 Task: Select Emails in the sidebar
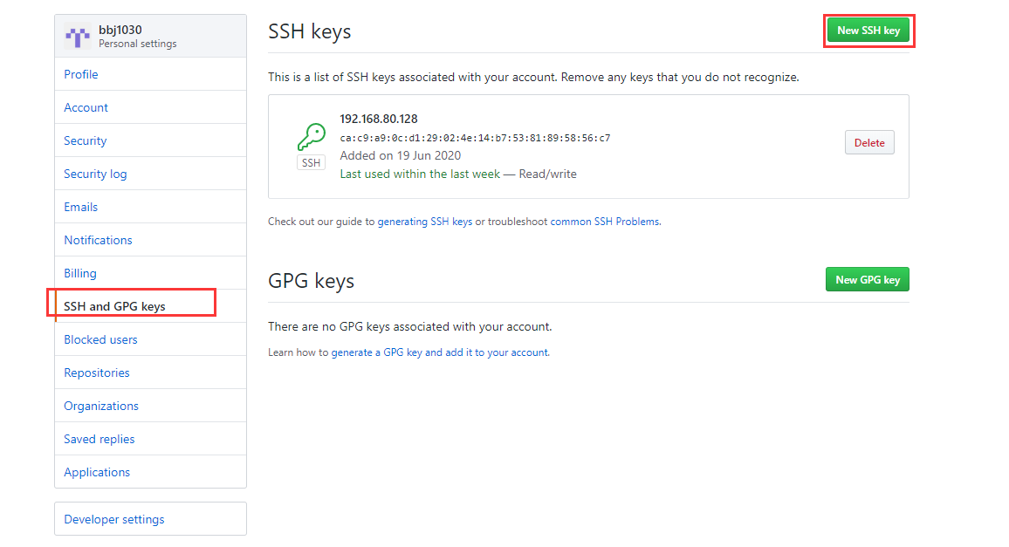(x=81, y=208)
